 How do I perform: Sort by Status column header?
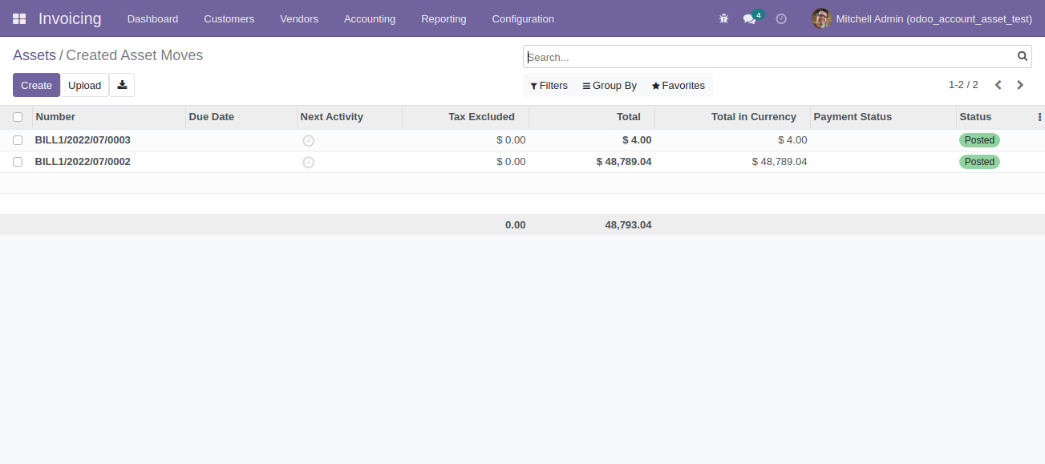pyautogui.click(x=994, y=117)
